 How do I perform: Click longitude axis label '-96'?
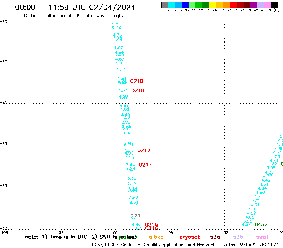pos(169,232)
